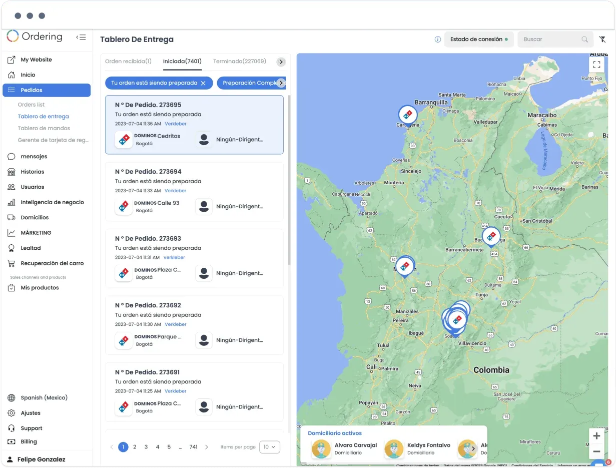Viewport: 616px width, 469px height.
Task: Click Ningún-Dirigent driver on order 273695
Action: pos(230,140)
